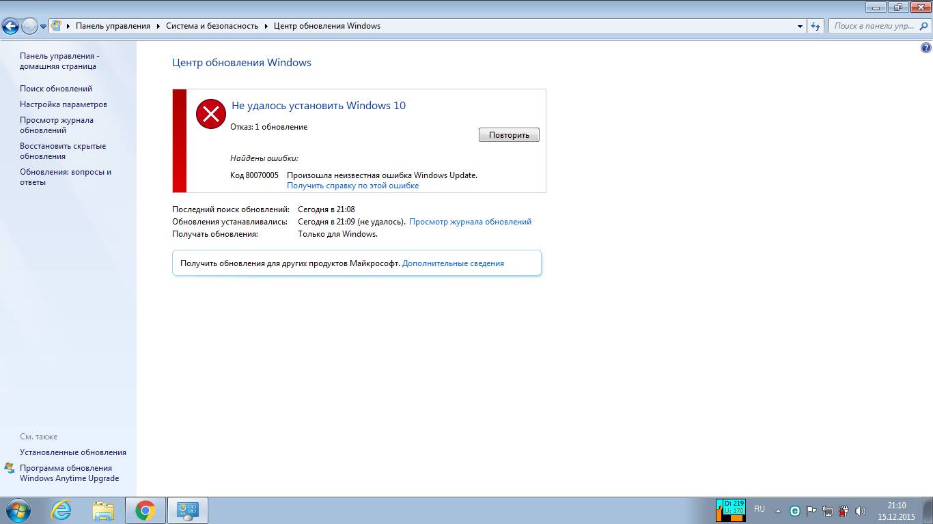Open "Получить справку по этой ошибке" link
Screen dimensions: 933x524
coord(352,186)
